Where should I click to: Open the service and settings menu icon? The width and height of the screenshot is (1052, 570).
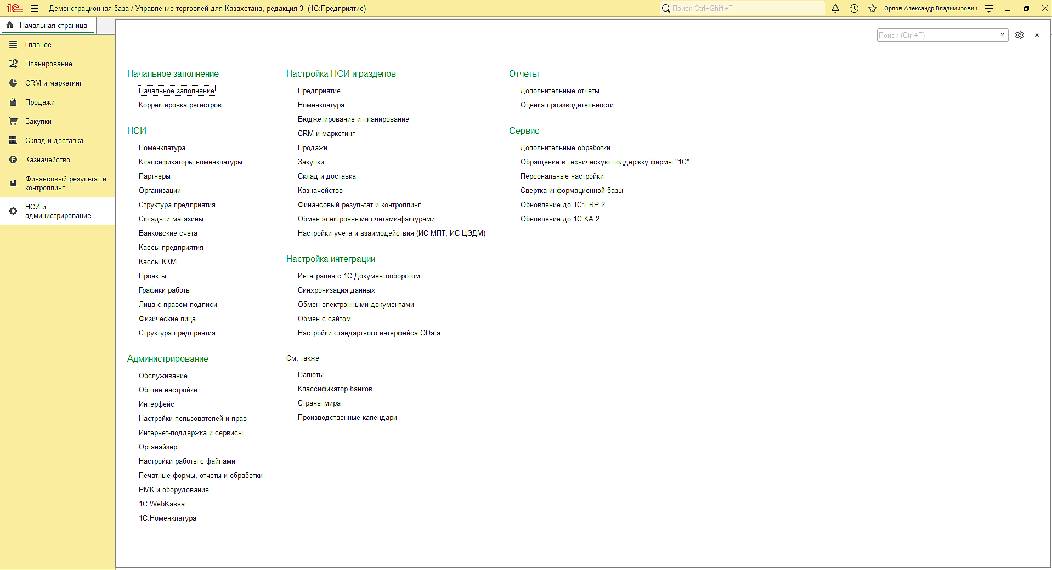pyautogui.click(x=989, y=8)
